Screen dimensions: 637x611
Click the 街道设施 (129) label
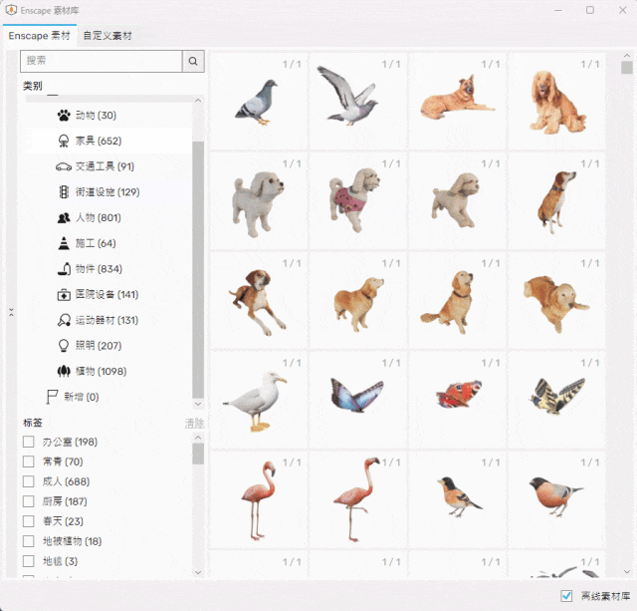click(x=107, y=192)
